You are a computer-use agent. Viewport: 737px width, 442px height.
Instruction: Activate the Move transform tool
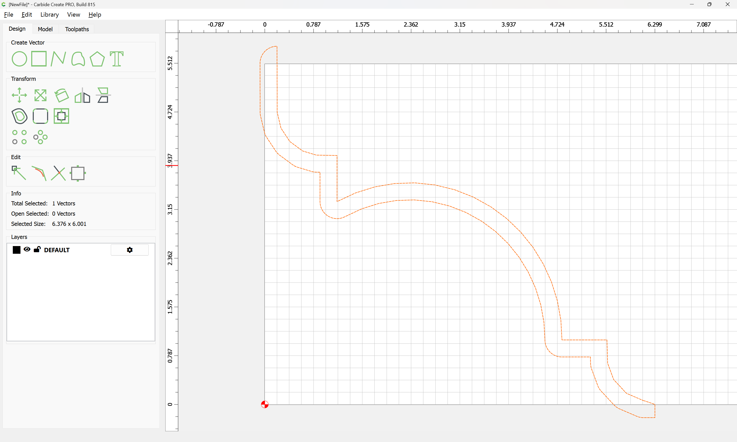point(19,95)
